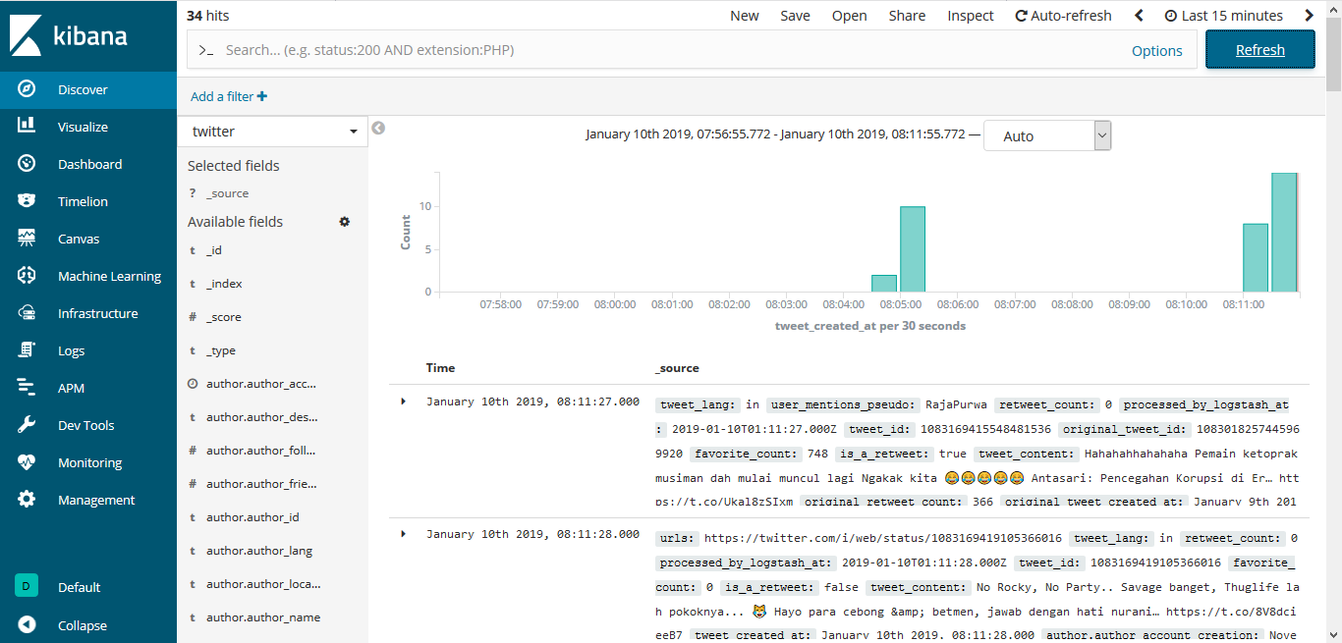Image resolution: width=1342 pixels, height=643 pixels.
Task: Click the Default space avatar icon
Action: tap(27, 586)
